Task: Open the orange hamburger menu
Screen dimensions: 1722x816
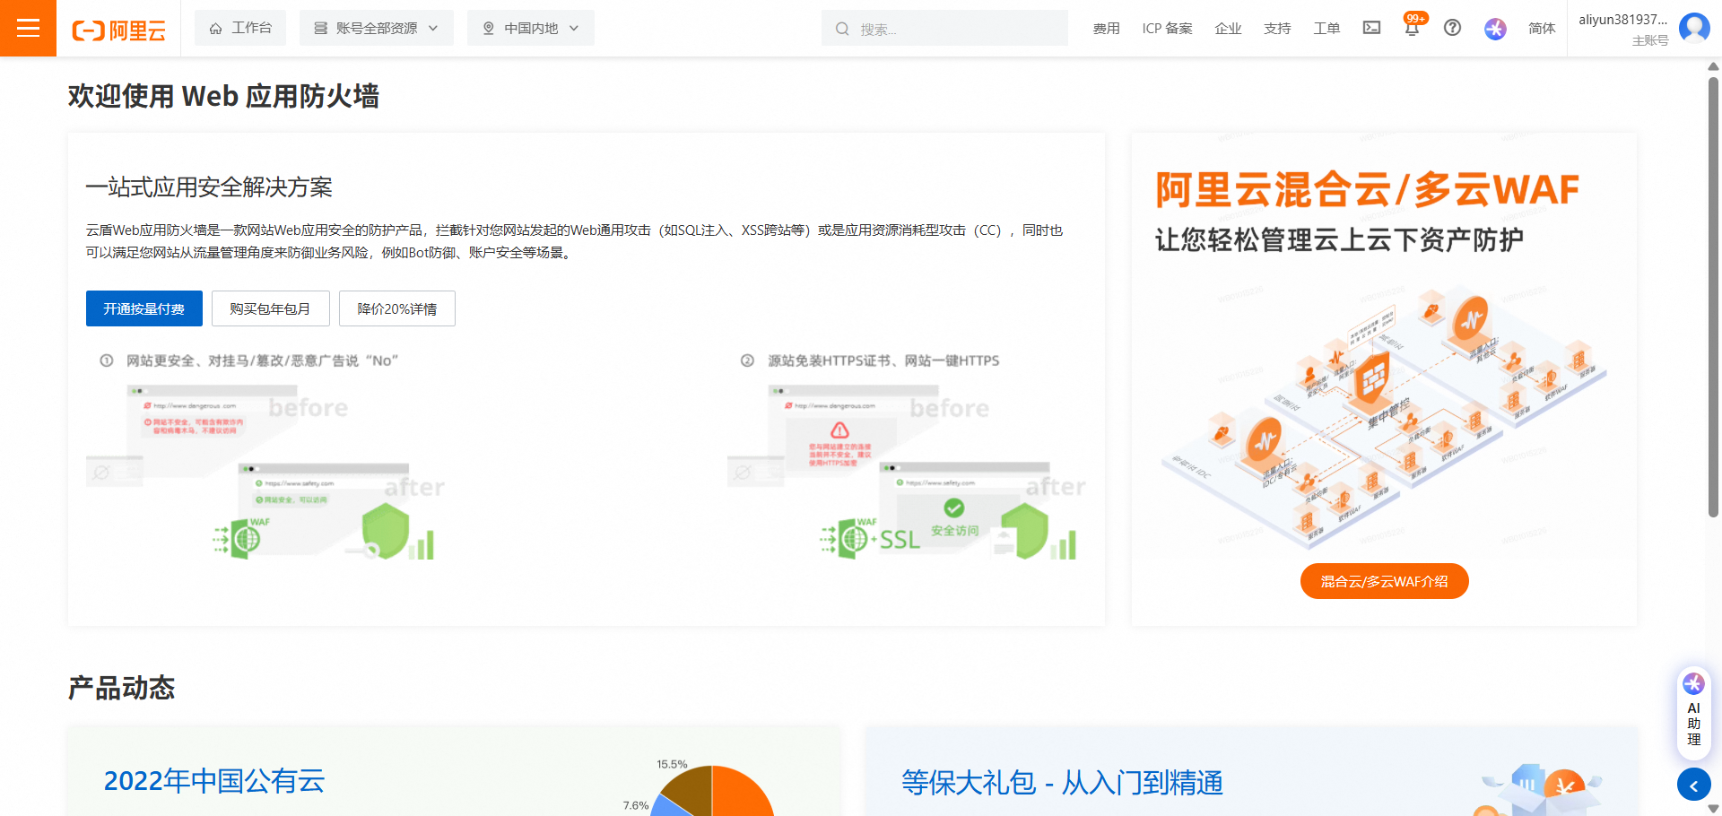Action: tap(28, 28)
